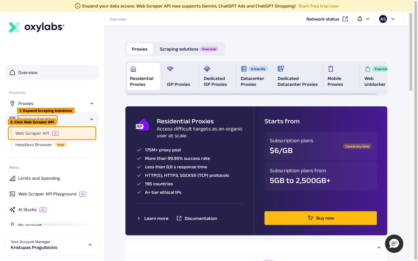Open the chat support bubble
The height and width of the screenshot is (261, 418).
coord(394,243)
